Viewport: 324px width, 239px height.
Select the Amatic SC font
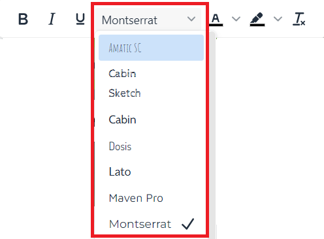click(x=151, y=48)
